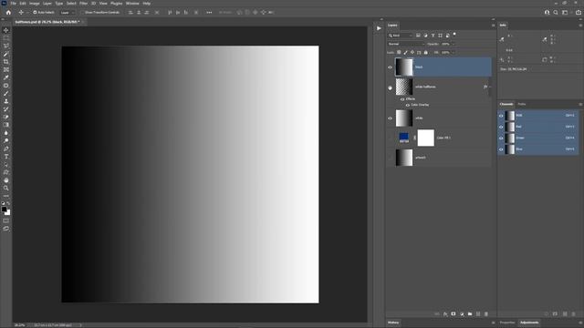The height and width of the screenshot is (328, 584).
Task: Open the Channels panel menu
Action: point(580,104)
